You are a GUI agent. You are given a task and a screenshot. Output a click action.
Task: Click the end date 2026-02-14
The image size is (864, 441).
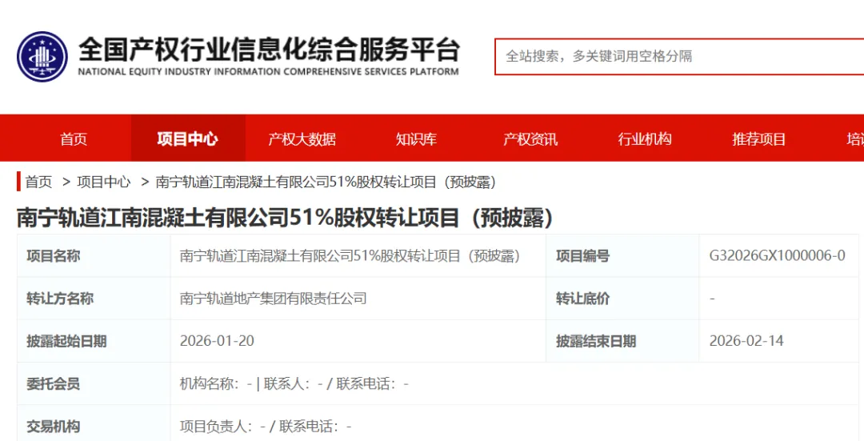click(x=746, y=341)
